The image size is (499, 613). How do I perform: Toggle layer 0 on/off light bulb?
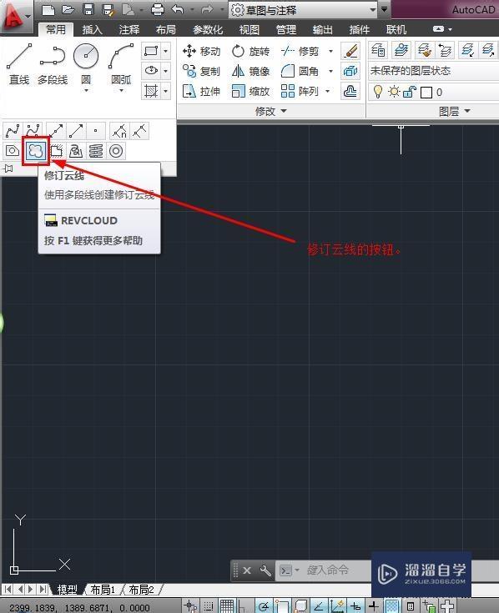tap(377, 92)
